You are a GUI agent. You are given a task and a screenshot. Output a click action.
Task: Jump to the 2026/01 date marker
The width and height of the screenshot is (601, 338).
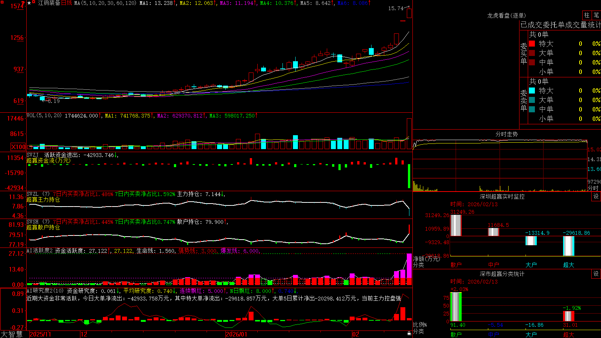[236, 334]
